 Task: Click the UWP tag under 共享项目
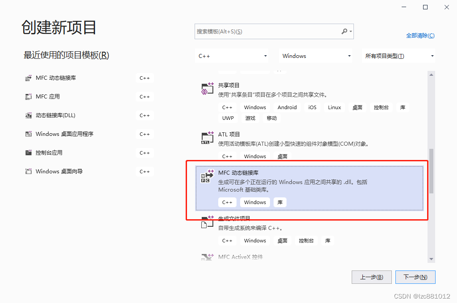(x=228, y=118)
